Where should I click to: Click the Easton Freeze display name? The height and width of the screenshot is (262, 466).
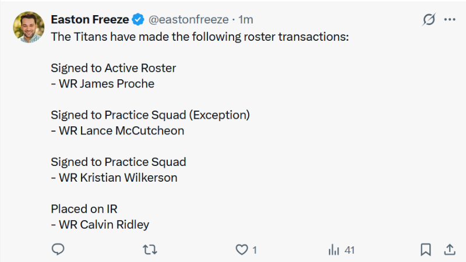tap(90, 20)
